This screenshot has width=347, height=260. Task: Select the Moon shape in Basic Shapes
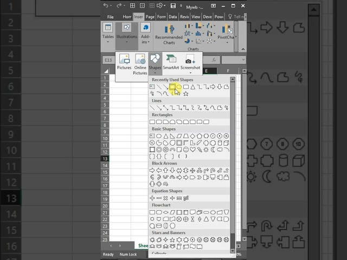(213, 149)
